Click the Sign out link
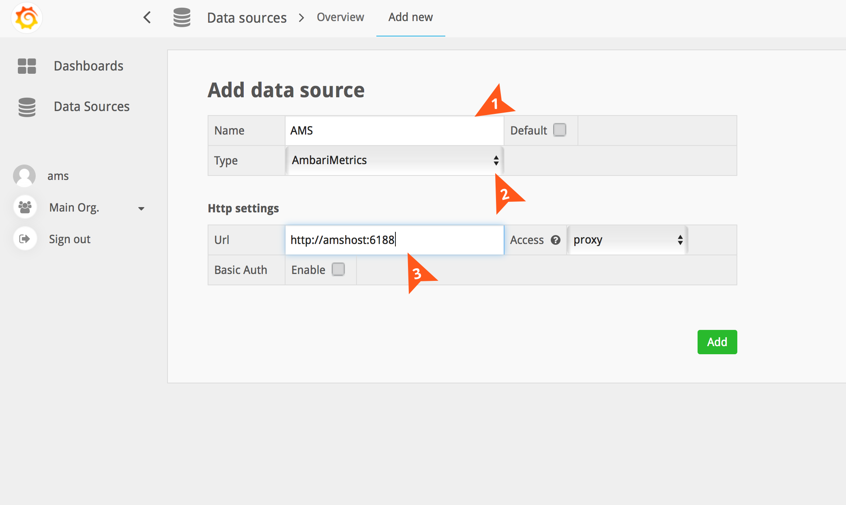 [69, 239]
